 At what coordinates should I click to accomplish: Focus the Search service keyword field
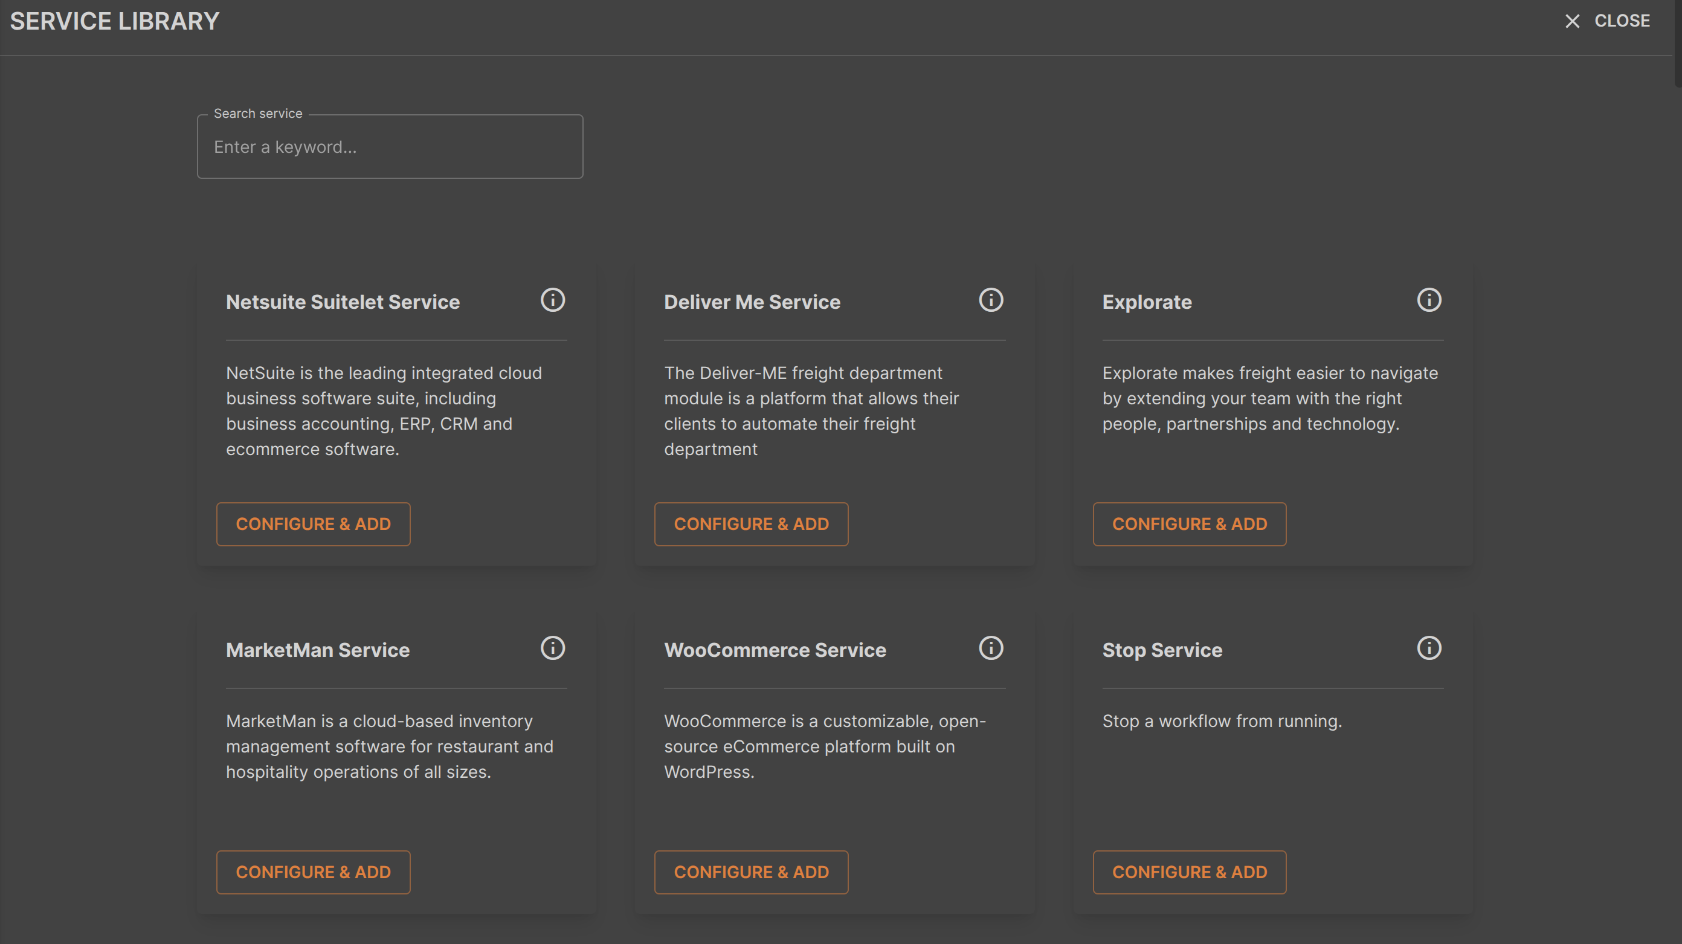[x=390, y=147]
